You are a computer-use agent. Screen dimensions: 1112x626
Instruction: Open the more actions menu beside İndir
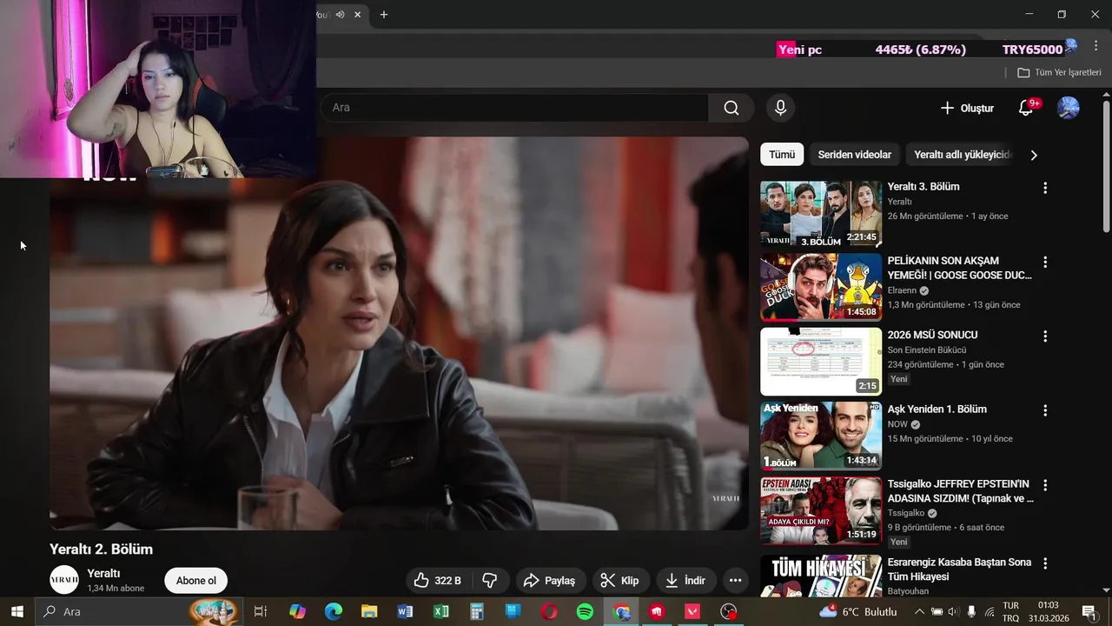(x=735, y=581)
